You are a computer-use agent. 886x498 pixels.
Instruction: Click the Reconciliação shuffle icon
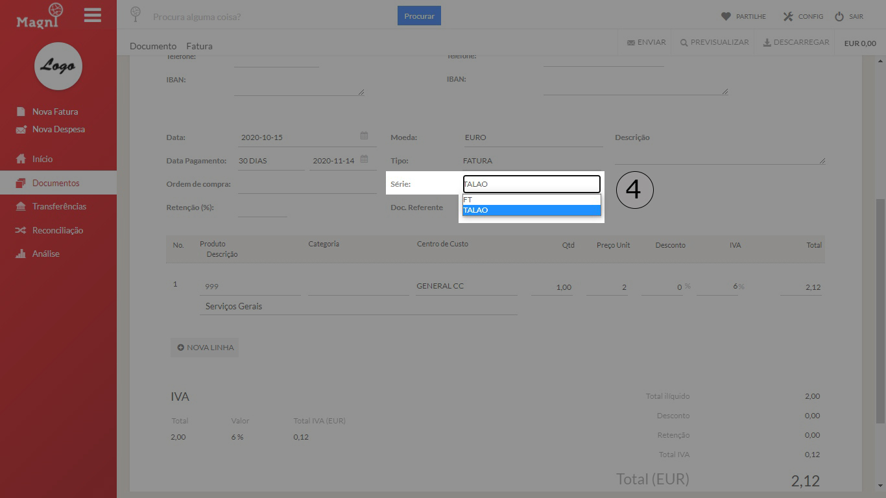point(21,230)
